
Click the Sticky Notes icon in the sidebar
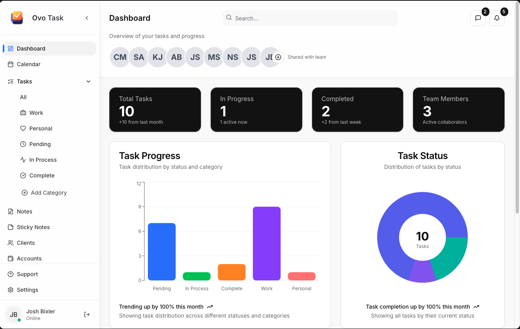tap(10, 227)
